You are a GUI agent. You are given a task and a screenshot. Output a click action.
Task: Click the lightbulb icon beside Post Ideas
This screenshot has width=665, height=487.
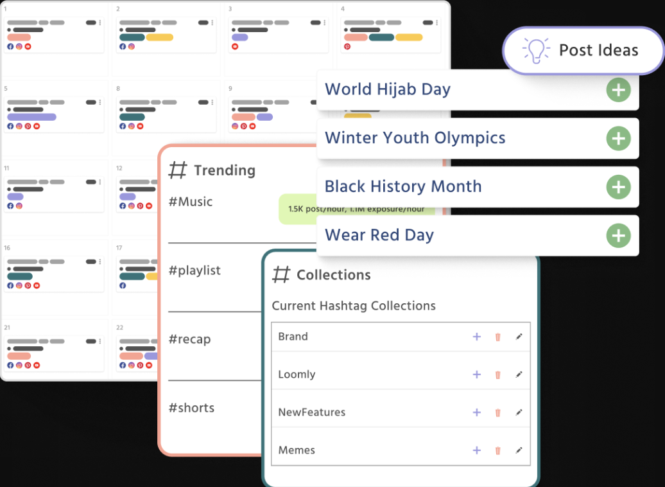point(537,50)
